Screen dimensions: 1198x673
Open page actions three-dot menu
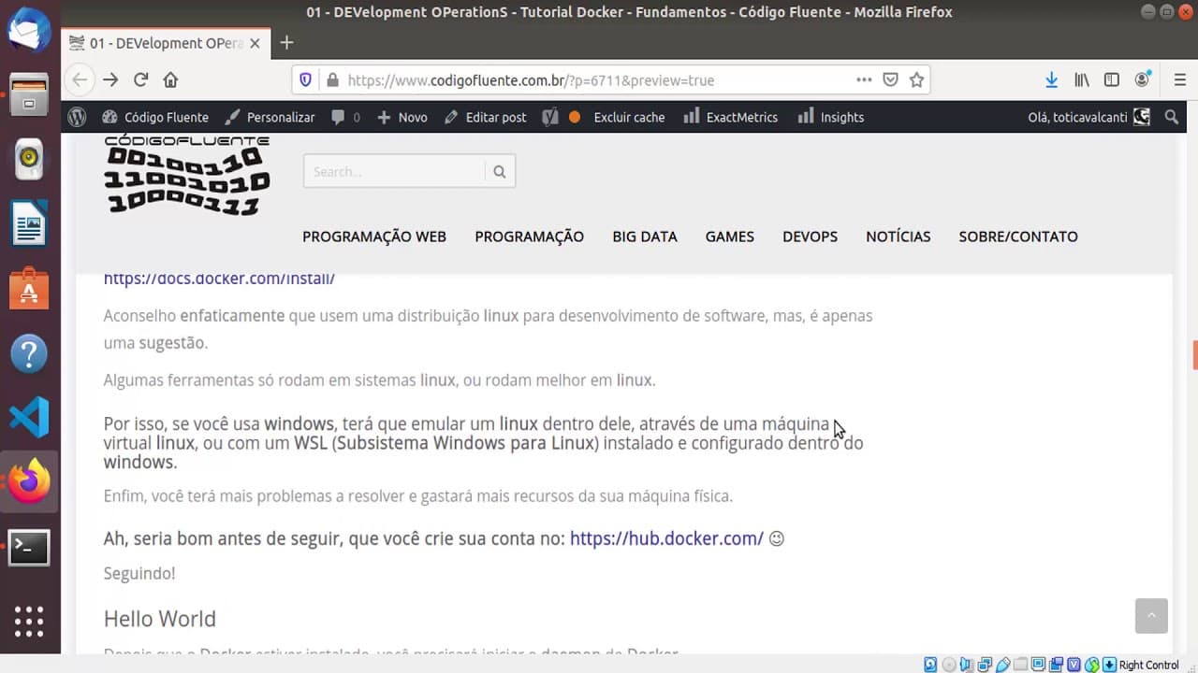point(864,80)
